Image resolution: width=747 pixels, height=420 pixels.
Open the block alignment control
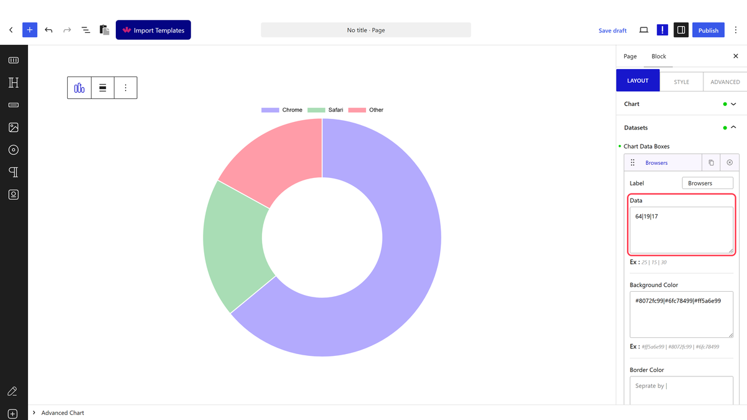click(x=103, y=88)
